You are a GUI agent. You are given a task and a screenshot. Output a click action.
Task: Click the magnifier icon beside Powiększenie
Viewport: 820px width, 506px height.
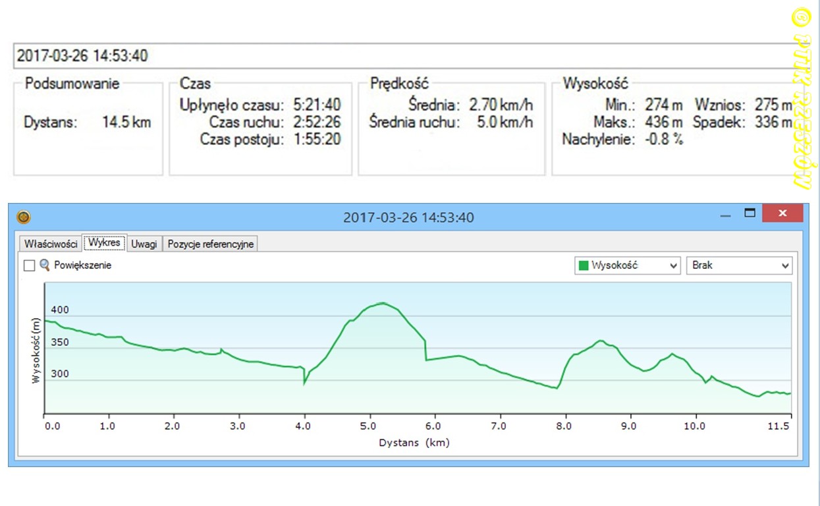pos(45,266)
